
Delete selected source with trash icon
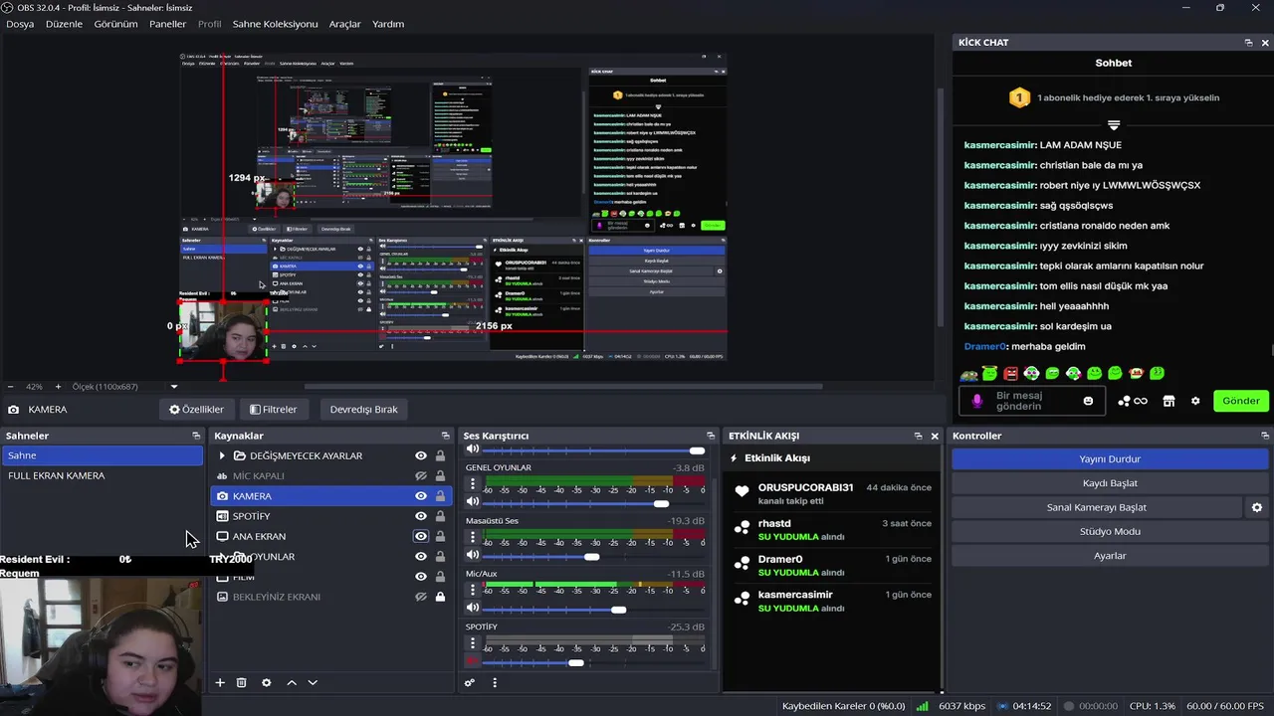[241, 683]
